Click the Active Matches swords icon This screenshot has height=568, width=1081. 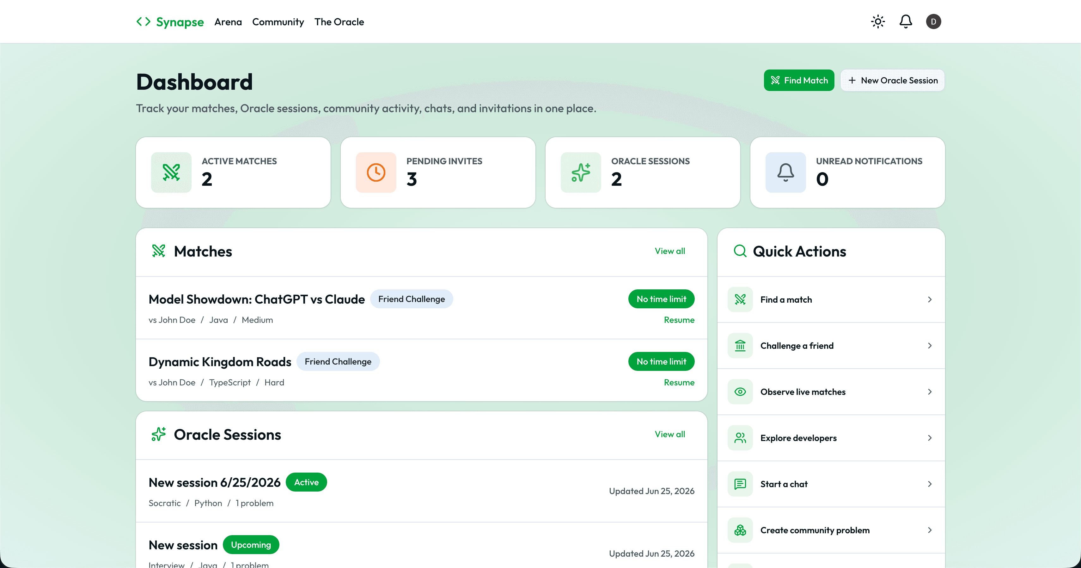[x=171, y=172]
